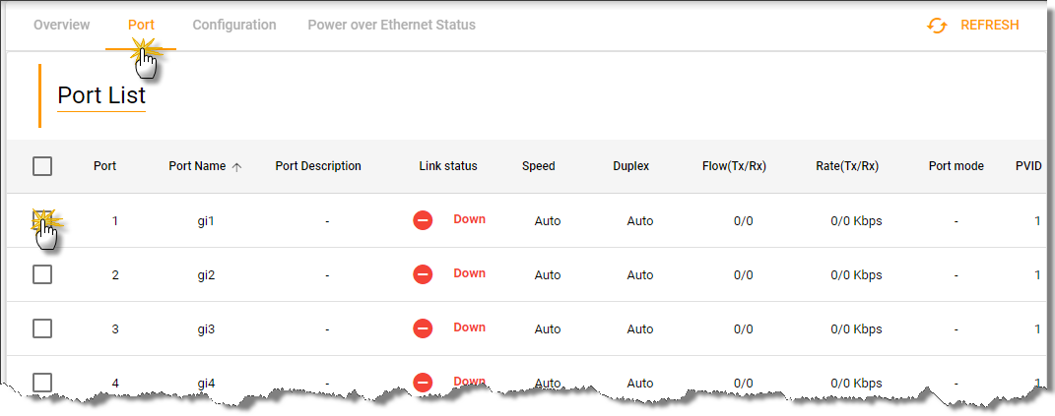Select the Port tab

141,25
